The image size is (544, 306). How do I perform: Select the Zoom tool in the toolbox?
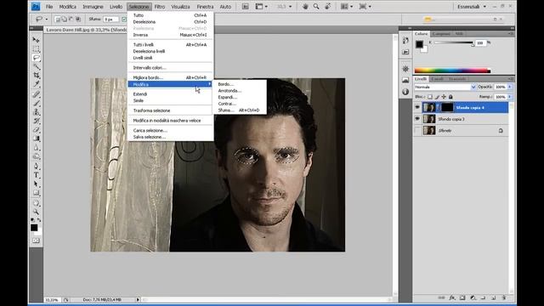point(36,212)
